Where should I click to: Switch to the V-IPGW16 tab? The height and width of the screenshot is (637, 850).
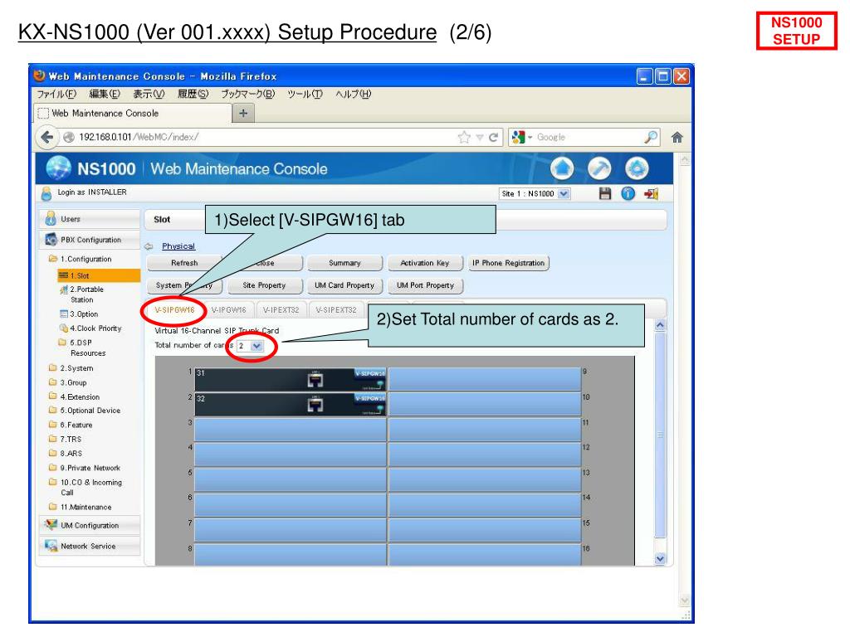(x=228, y=310)
